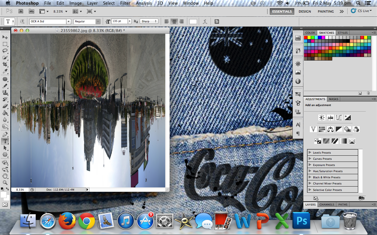The width and height of the screenshot is (377, 235).
Task: Switch to the Color tab
Action: (310, 33)
